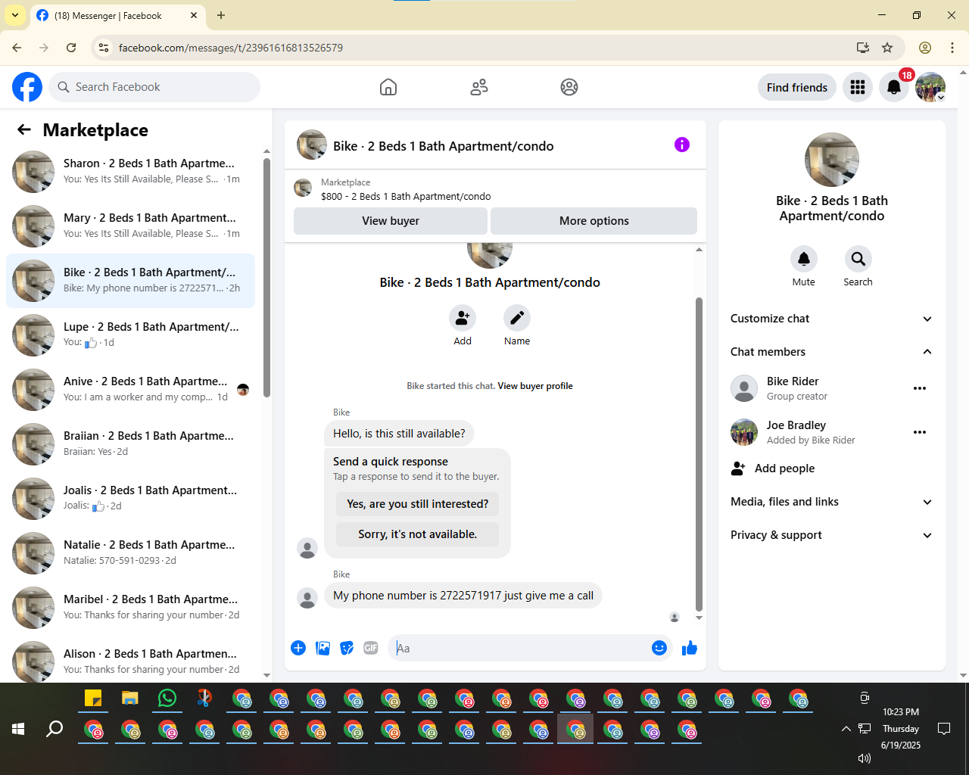Choose a sticker icon in composer
The height and width of the screenshot is (775, 969).
[347, 648]
